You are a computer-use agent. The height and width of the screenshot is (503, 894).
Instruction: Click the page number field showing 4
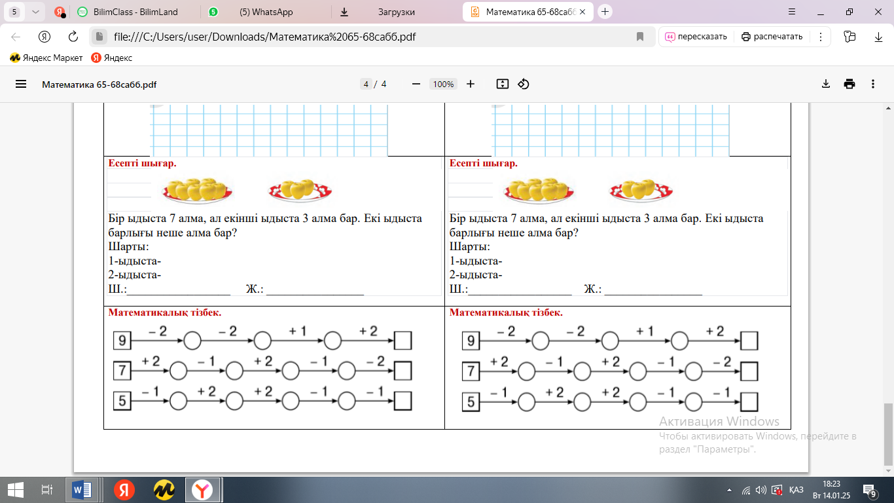(x=367, y=84)
